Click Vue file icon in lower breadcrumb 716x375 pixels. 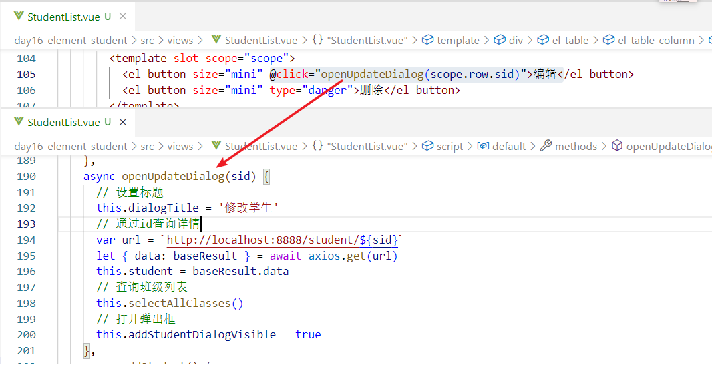216,146
